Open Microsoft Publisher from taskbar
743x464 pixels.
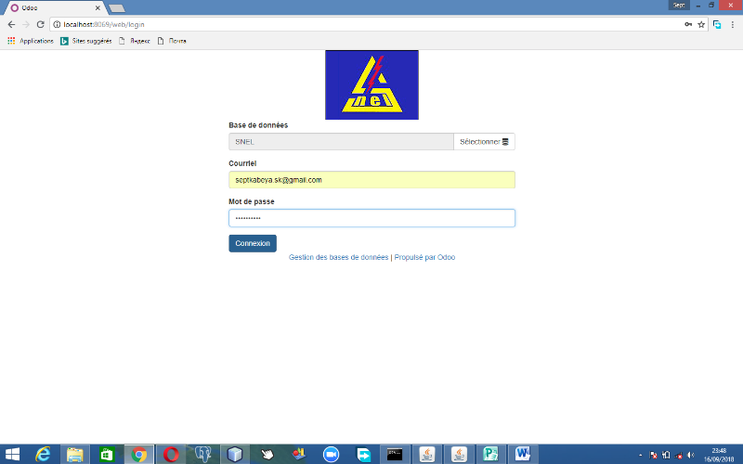point(490,455)
